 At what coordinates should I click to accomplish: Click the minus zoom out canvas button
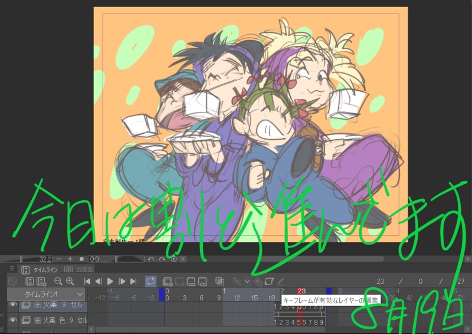[58, 259]
